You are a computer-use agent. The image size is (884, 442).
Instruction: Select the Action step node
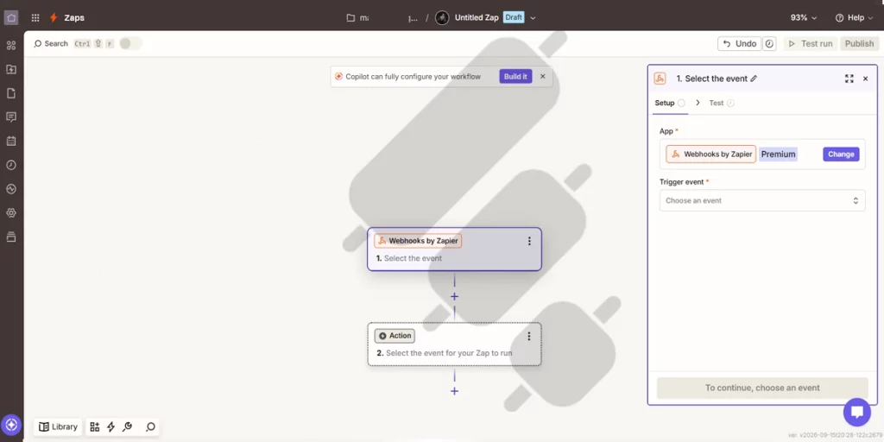(454, 344)
